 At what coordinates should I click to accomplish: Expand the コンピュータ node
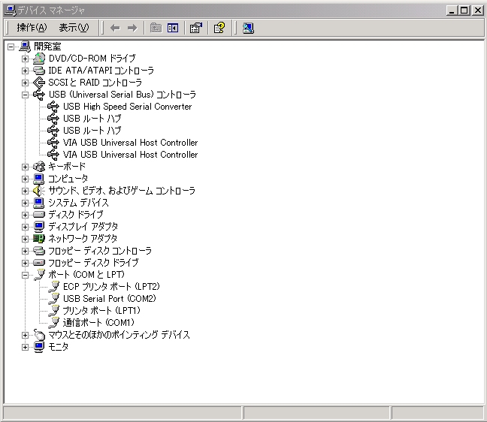[x=25, y=179]
